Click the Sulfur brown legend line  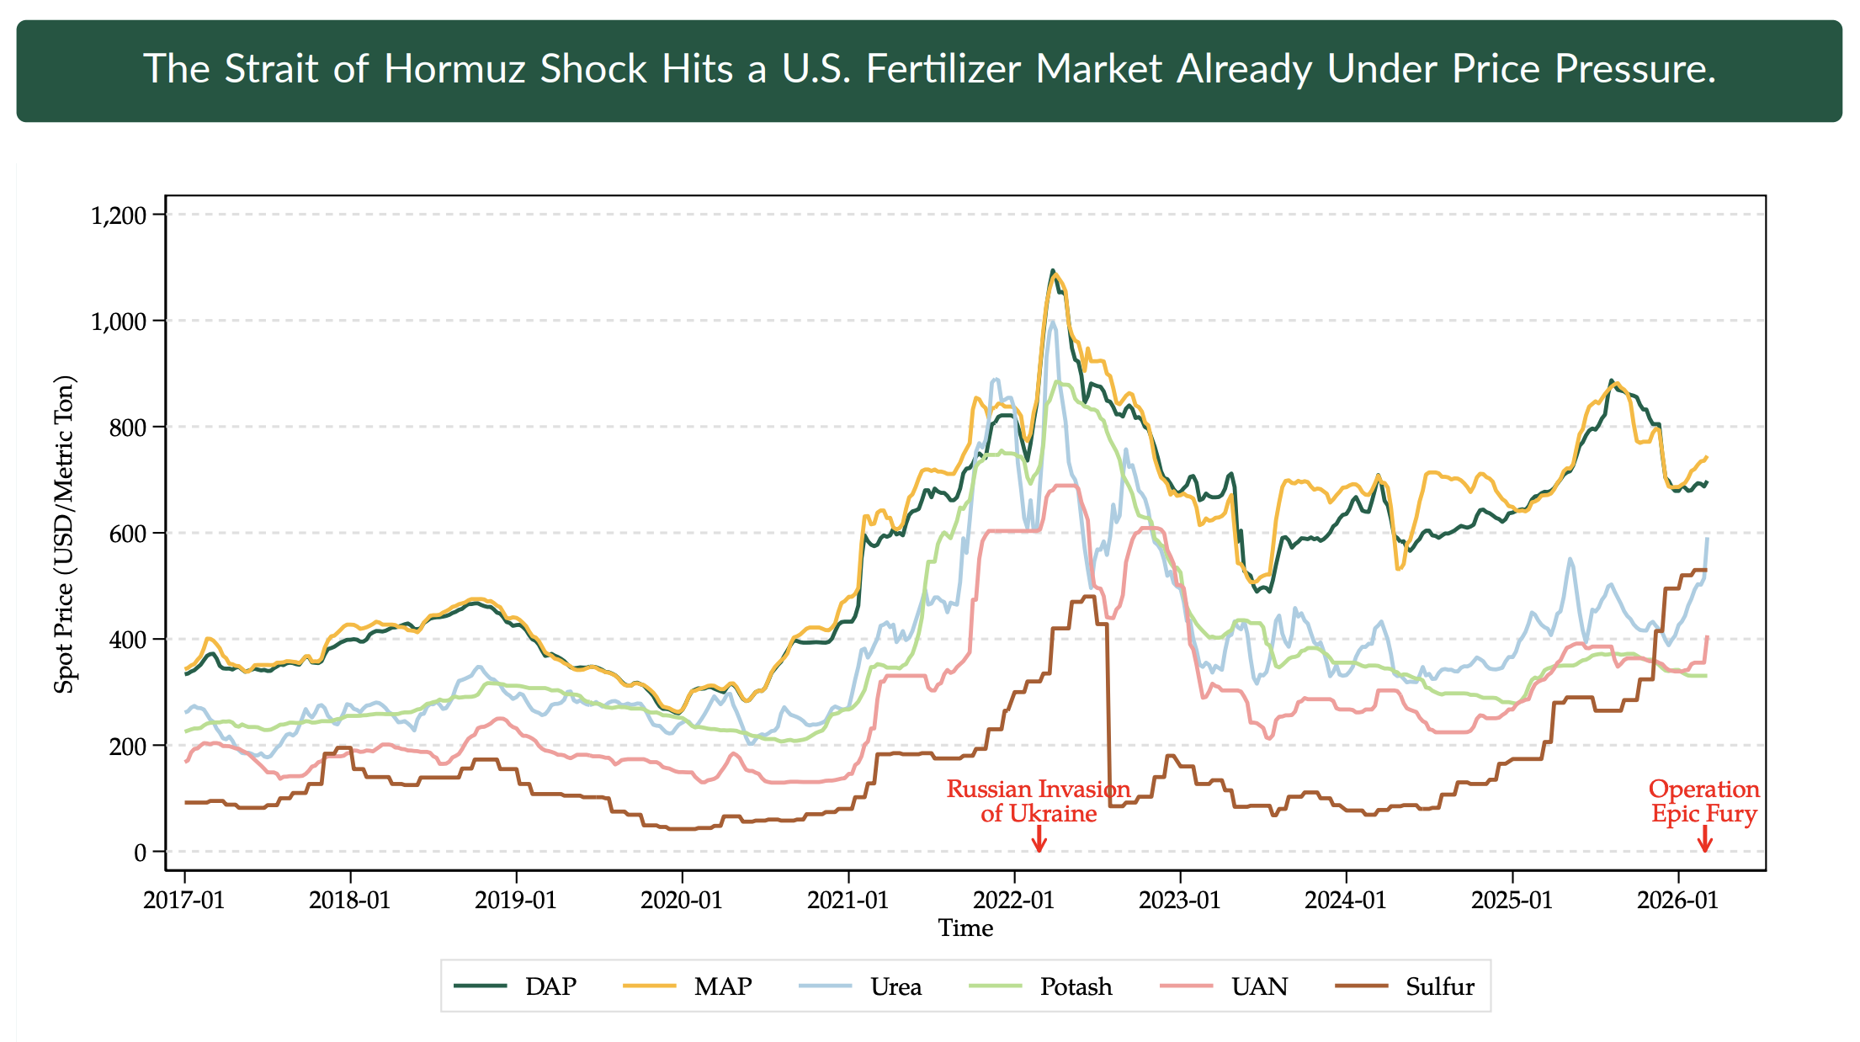(x=1361, y=986)
